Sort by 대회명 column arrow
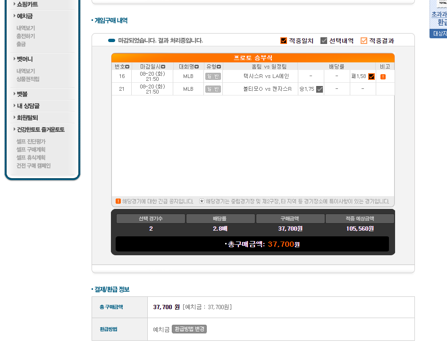The height and width of the screenshot is (346, 447). coord(196,67)
